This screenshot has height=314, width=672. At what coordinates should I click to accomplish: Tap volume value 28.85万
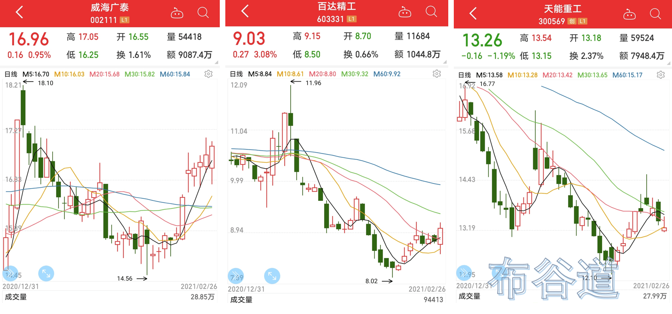click(x=202, y=297)
